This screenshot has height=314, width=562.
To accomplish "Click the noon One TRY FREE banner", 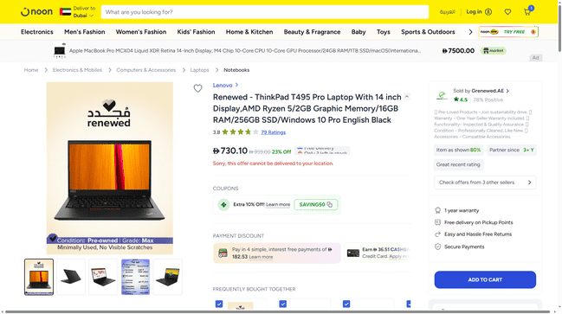I will (x=508, y=32).
